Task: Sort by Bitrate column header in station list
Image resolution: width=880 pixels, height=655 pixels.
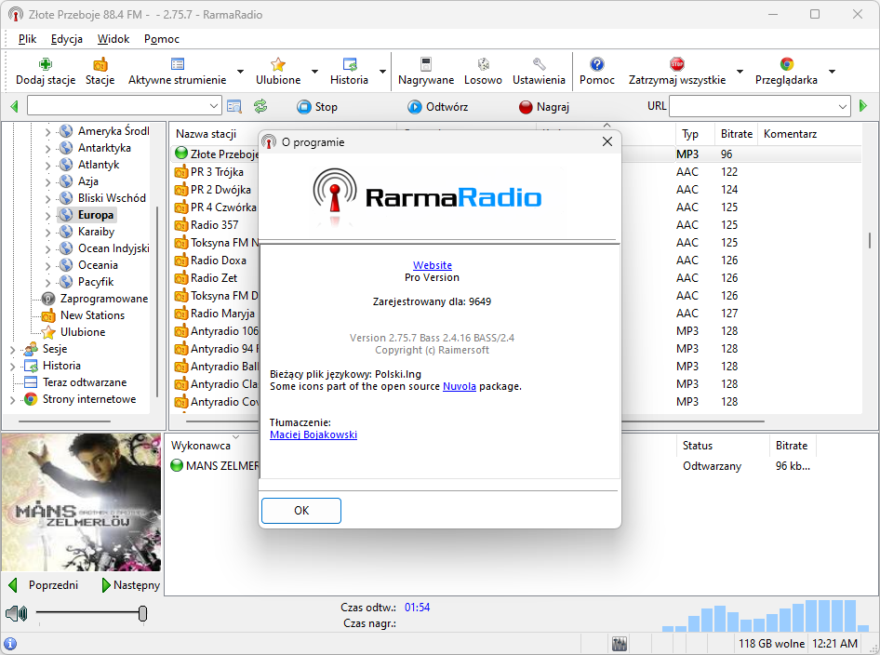Action: pos(736,134)
